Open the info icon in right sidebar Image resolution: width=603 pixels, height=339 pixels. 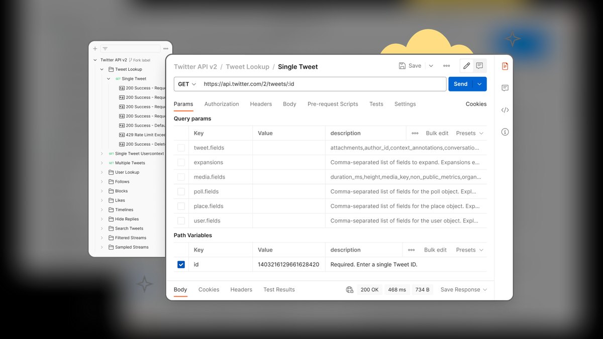click(x=505, y=132)
